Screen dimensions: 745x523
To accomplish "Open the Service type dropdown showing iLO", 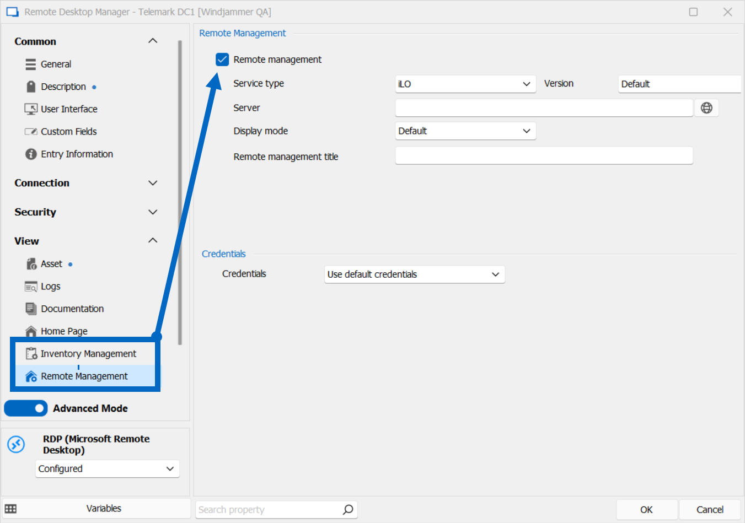I will point(465,84).
